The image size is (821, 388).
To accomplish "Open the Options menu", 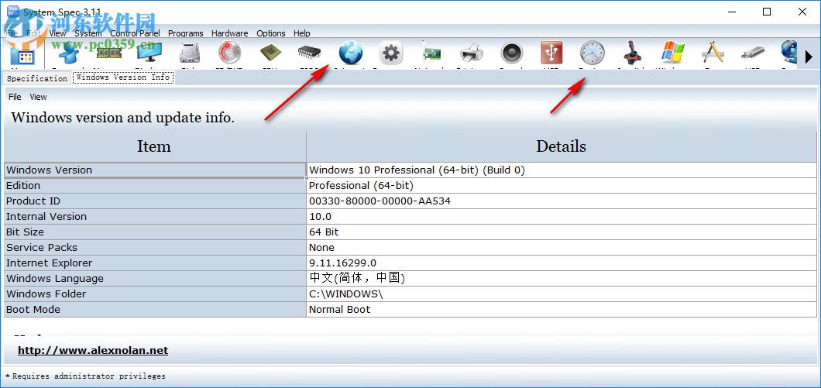I will pos(271,33).
